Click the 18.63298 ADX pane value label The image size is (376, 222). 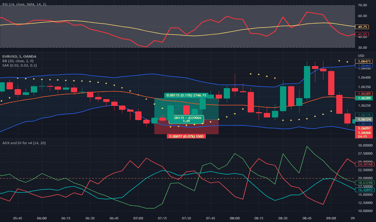click(x=365, y=183)
